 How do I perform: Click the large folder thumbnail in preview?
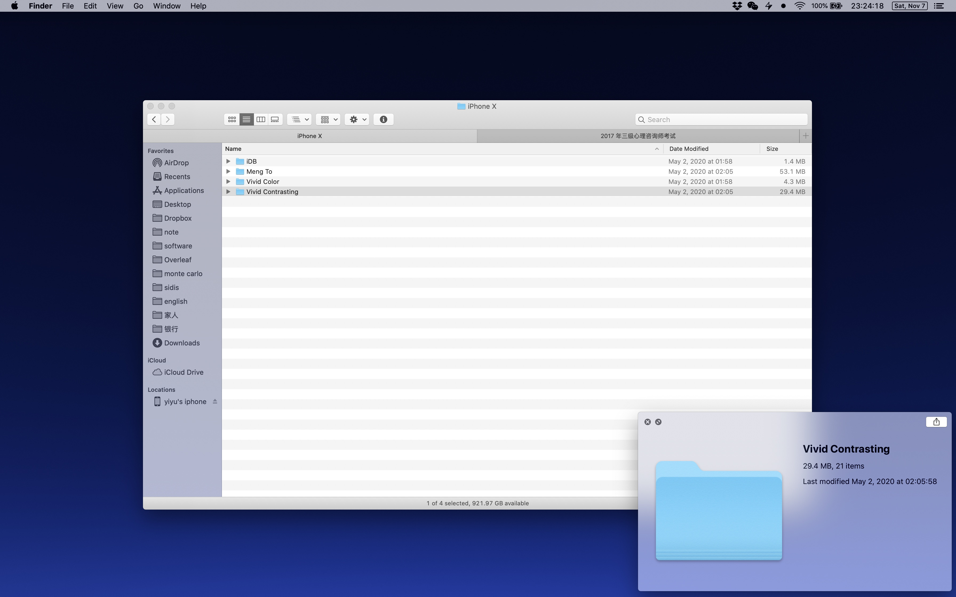(x=719, y=510)
